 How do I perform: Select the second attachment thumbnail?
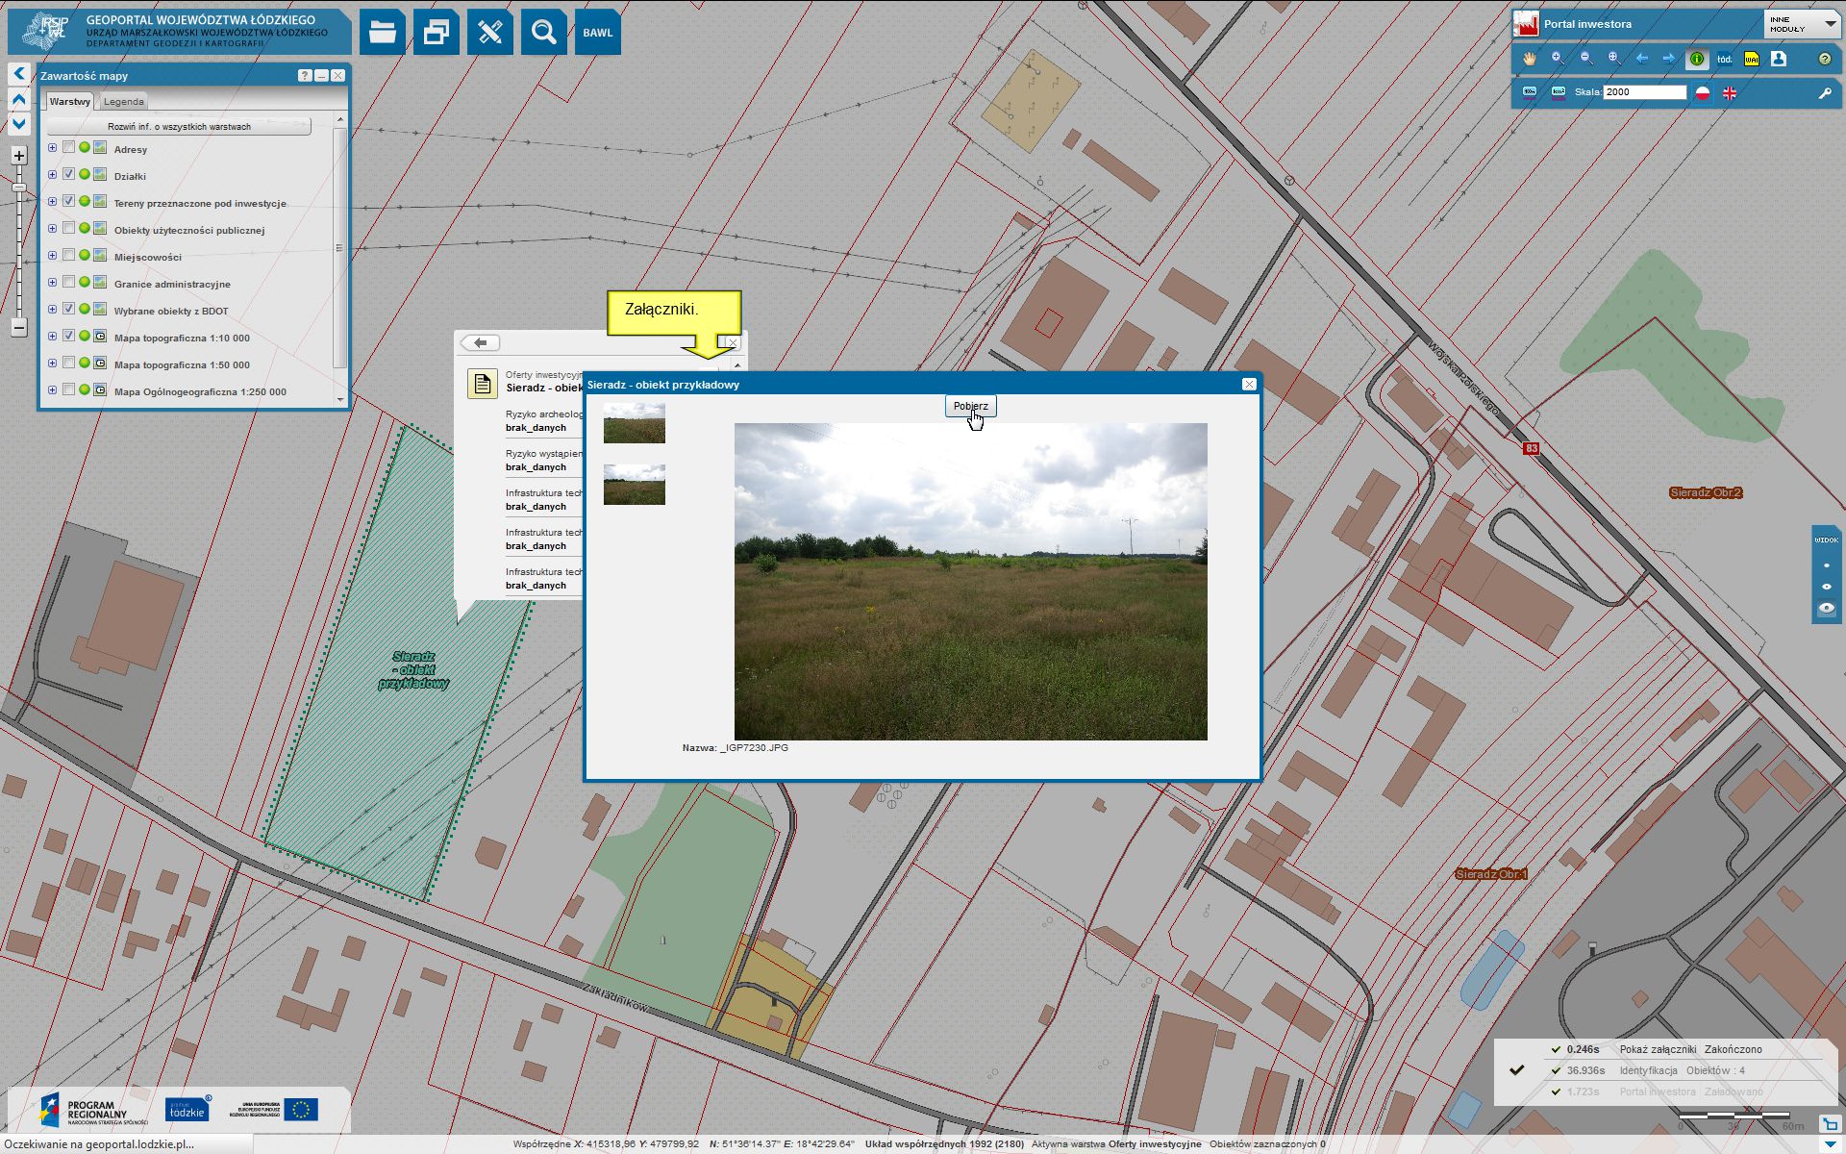pyautogui.click(x=634, y=485)
